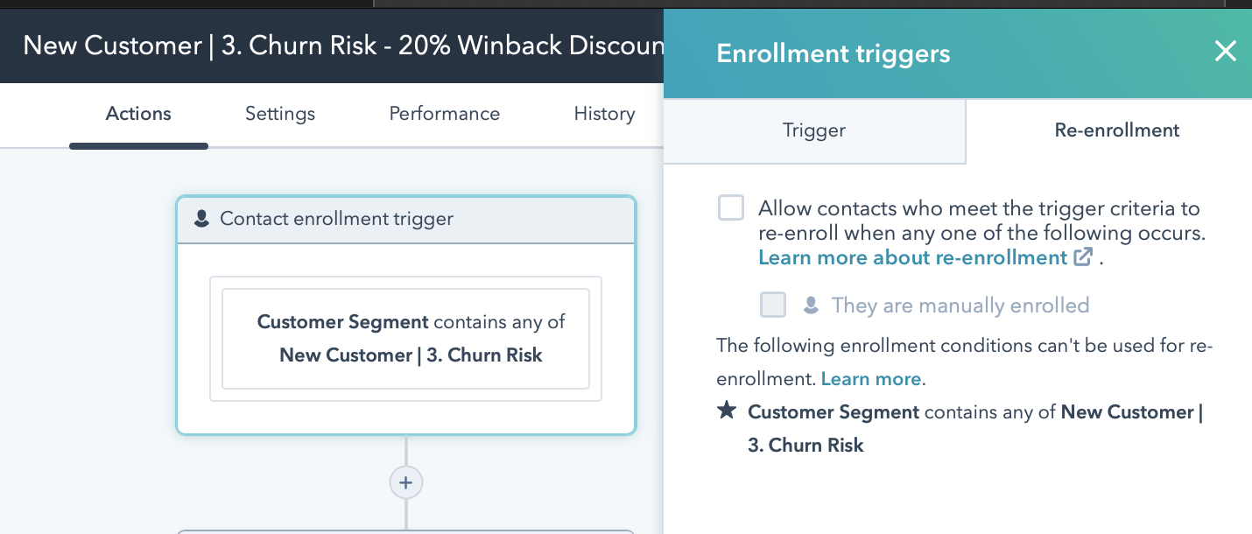
Task: Select the contact icon on the enrollment trigger card
Action: [x=202, y=219]
